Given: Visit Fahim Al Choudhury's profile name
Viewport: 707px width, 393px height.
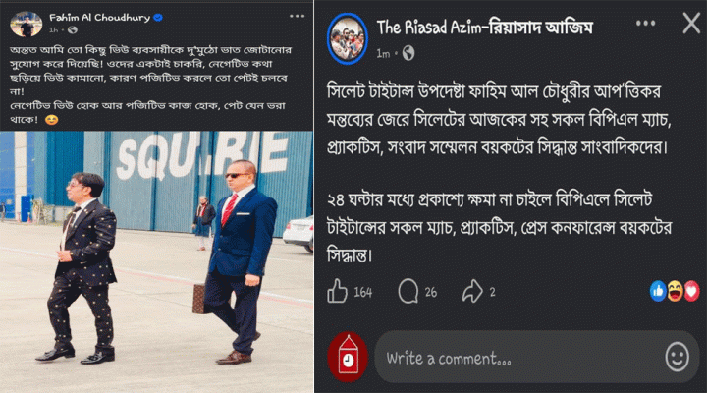Looking at the screenshot, I should [x=99, y=17].
